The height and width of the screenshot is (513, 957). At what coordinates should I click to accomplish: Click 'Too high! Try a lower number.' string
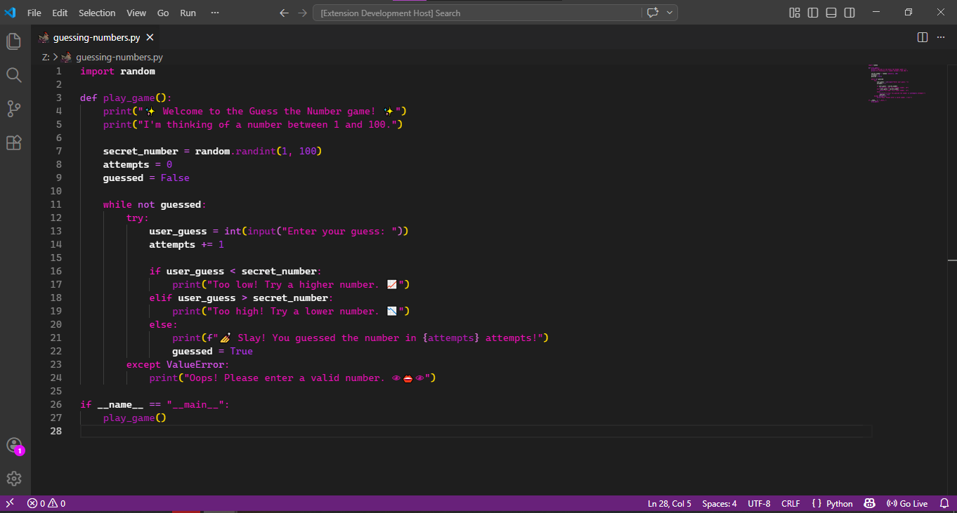[296, 312]
